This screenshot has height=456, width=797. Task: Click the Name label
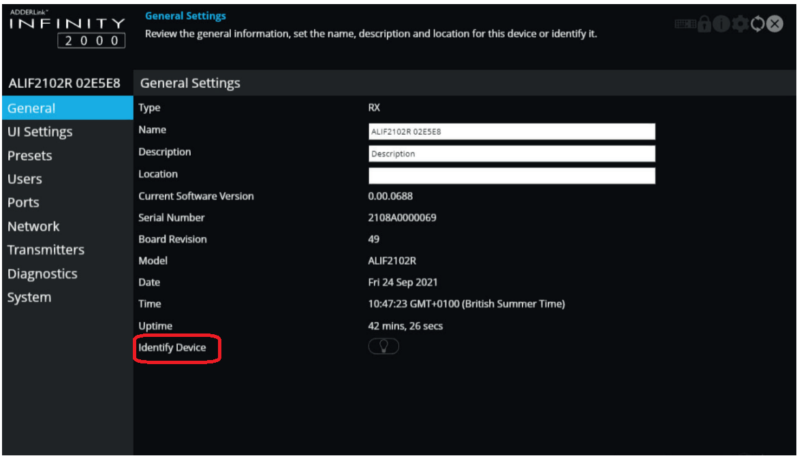153,129
